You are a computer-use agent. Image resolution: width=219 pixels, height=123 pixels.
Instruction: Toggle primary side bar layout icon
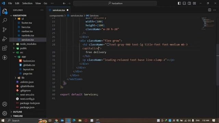tap(179, 3)
